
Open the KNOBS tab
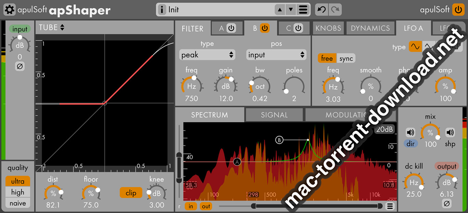pyautogui.click(x=328, y=28)
